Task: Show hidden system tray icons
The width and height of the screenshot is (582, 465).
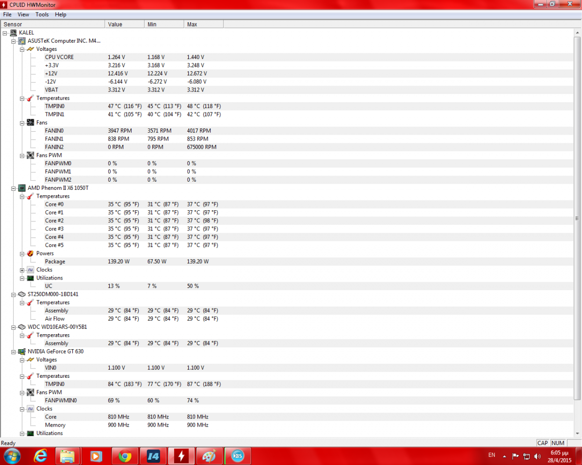Action: [x=505, y=456]
